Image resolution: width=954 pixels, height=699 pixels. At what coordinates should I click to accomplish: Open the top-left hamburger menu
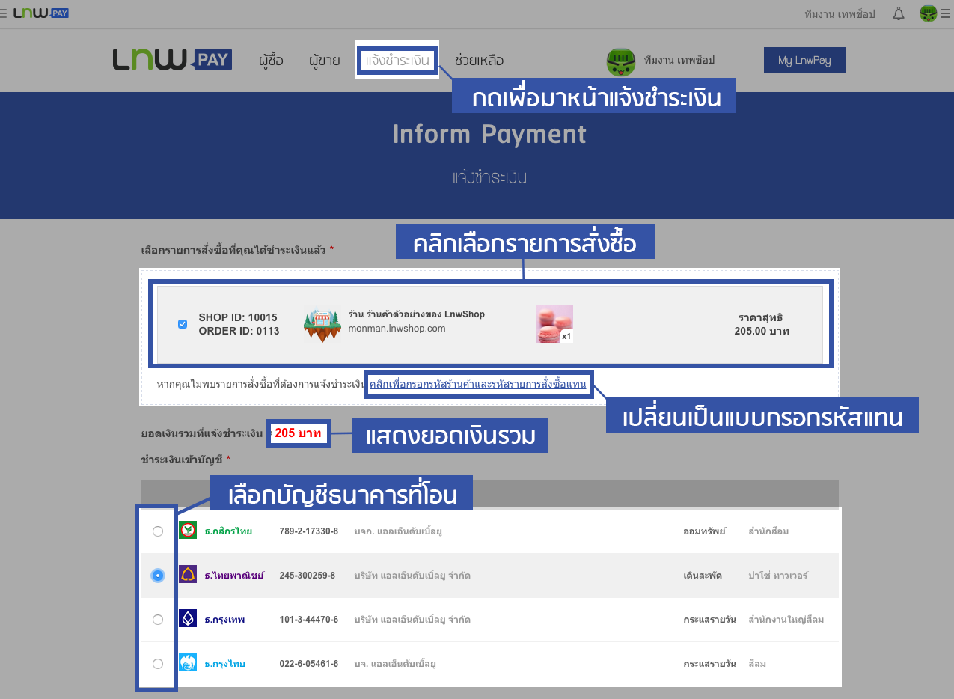(4, 13)
